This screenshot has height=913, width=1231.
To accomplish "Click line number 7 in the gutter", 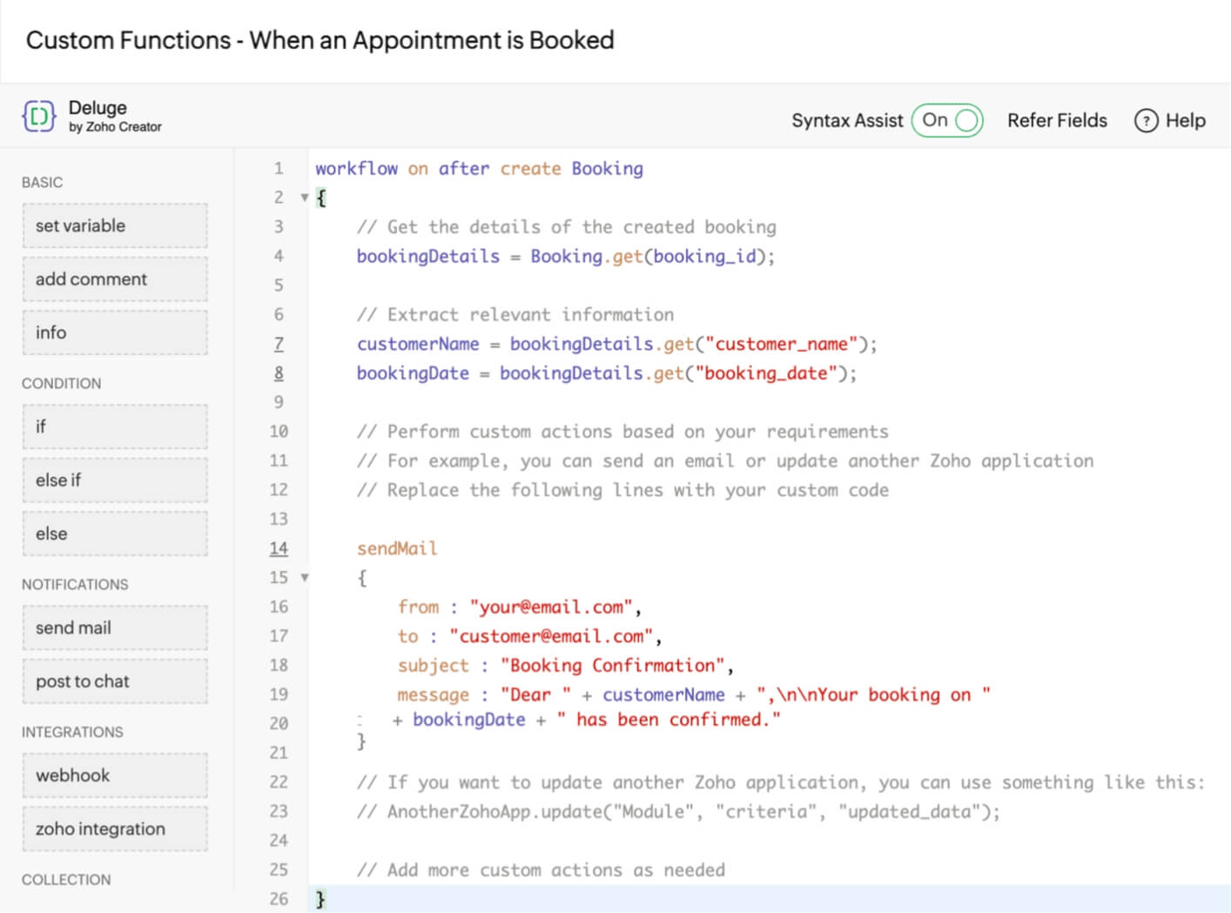I will 279,344.
